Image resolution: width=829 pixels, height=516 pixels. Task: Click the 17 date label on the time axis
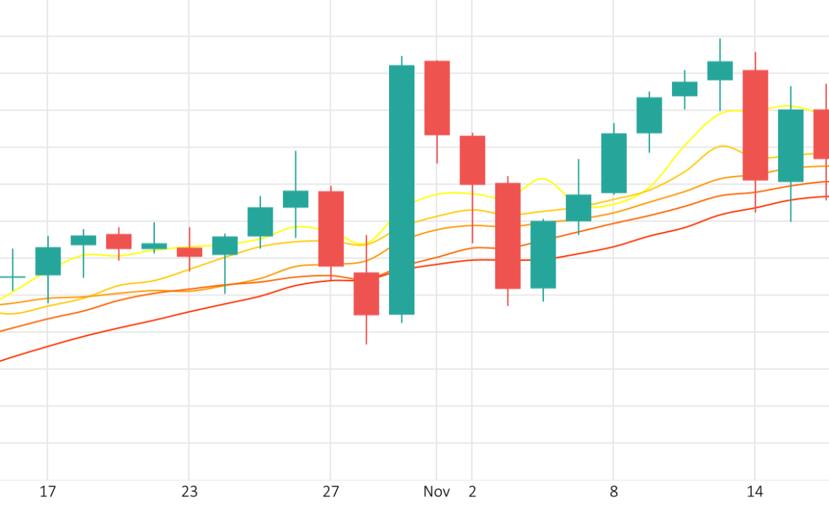point(47,492)
